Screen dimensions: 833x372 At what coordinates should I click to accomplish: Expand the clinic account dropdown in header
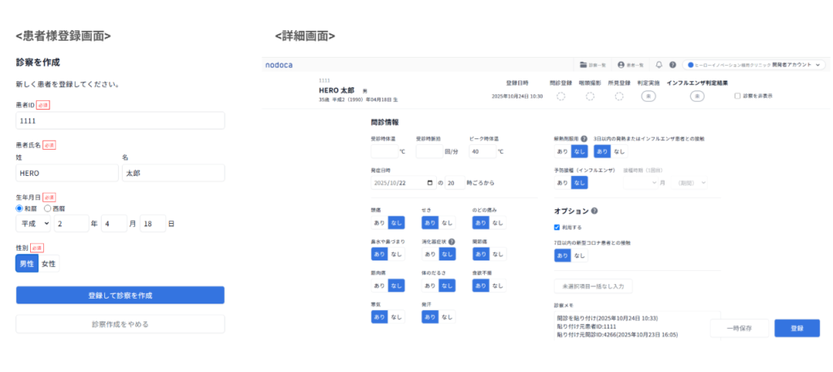[x=818, y=64]
